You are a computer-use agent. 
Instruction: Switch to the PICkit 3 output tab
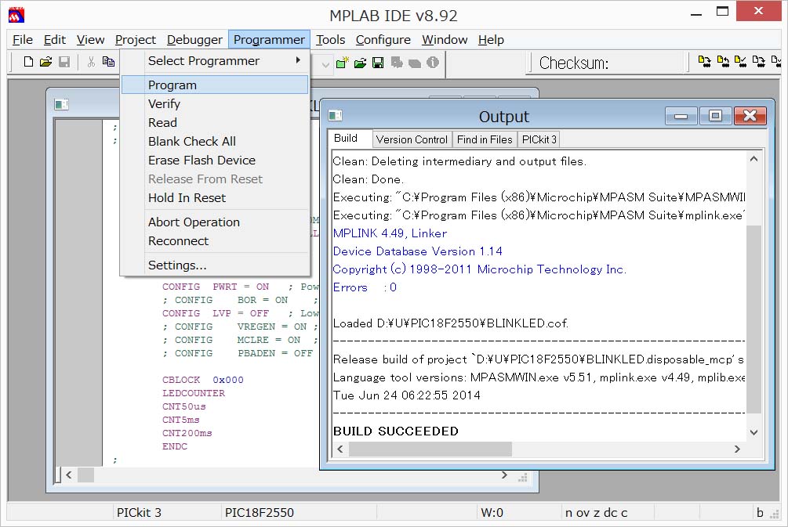[x=539, y=139]
